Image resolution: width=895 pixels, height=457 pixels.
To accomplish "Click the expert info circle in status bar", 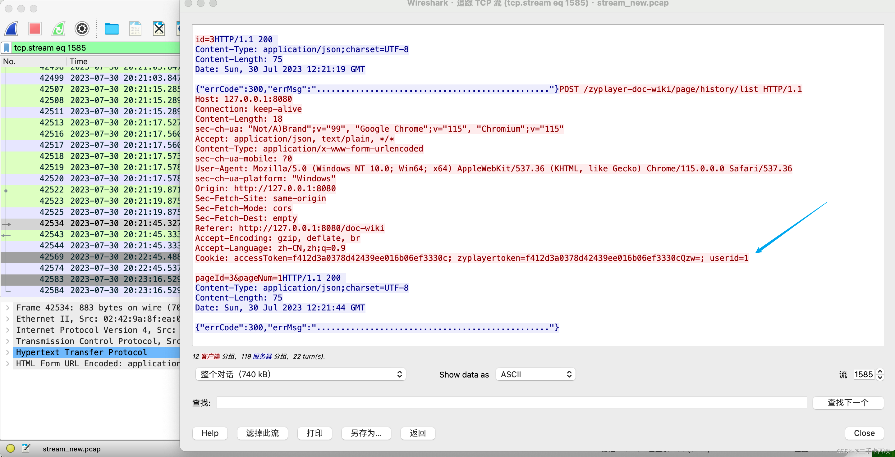I will coord(11,448).
